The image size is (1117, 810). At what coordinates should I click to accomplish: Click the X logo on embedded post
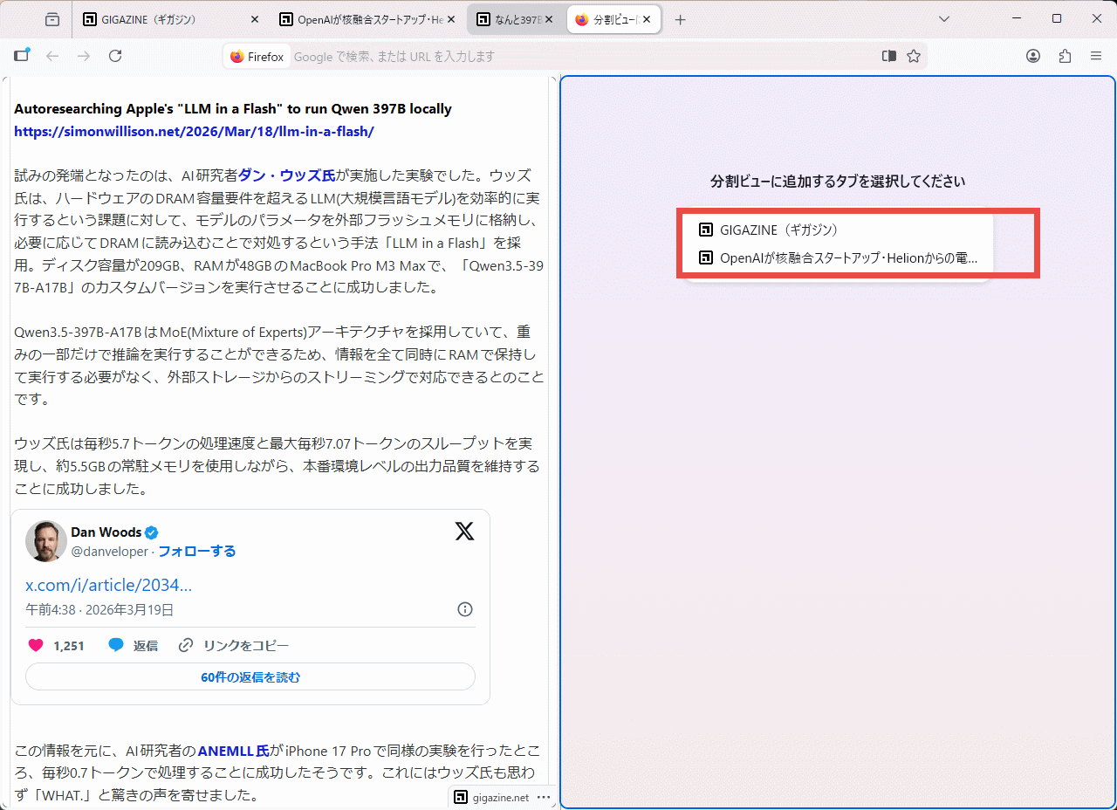(x=464, y=531)
